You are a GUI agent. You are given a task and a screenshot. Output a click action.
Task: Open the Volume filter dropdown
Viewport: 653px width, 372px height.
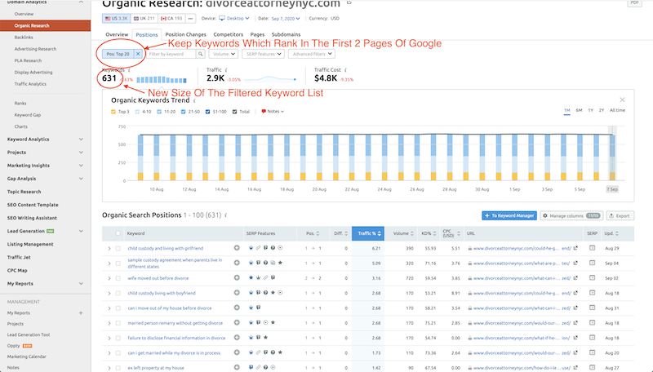click(x=223, y=54)
